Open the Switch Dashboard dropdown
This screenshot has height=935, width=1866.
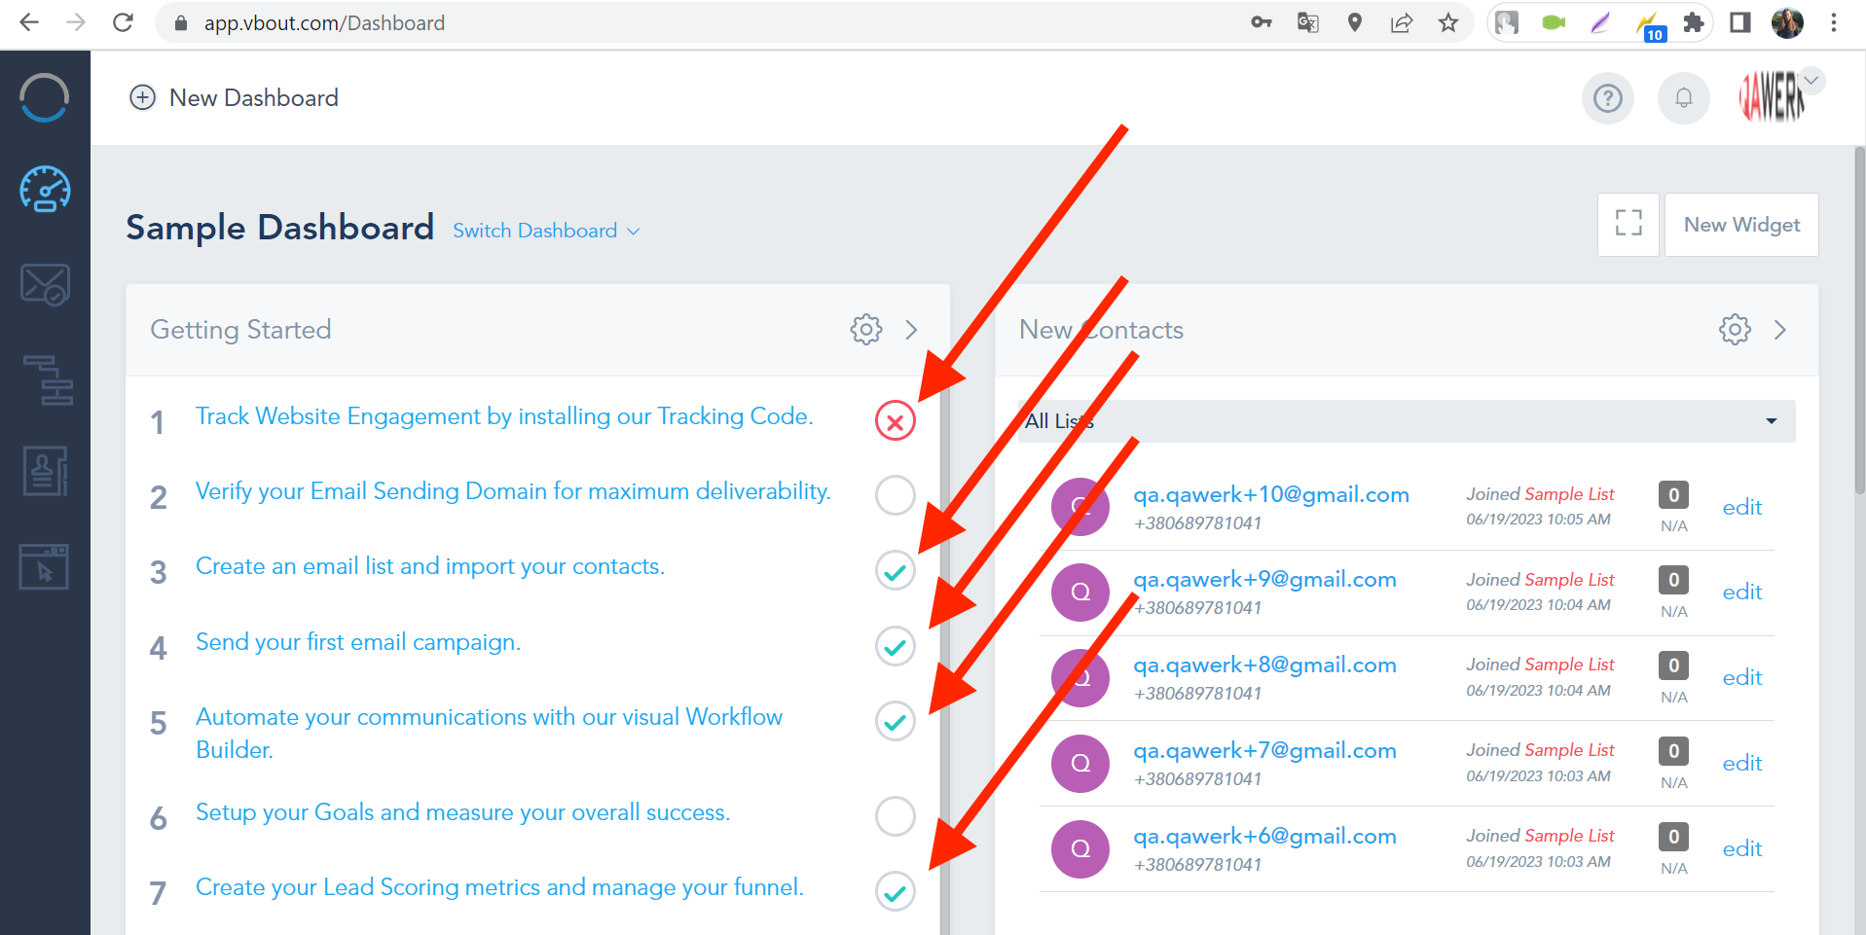click(546, 231)
